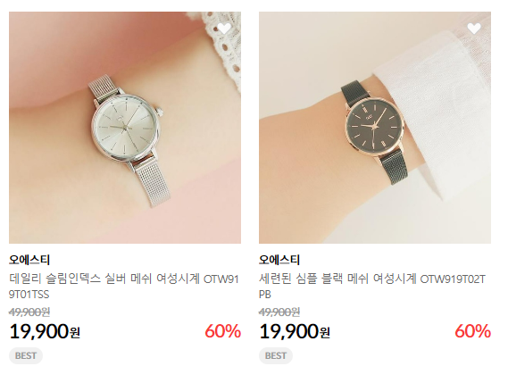Open black mesh watch product image

coord(375,128)
